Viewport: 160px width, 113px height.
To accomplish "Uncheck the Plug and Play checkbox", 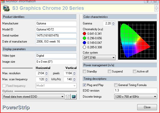I will point(84,85).
